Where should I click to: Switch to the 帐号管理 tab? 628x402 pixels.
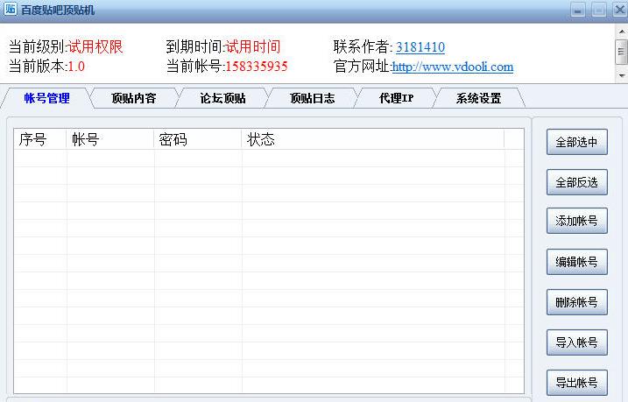click(46, 98)
